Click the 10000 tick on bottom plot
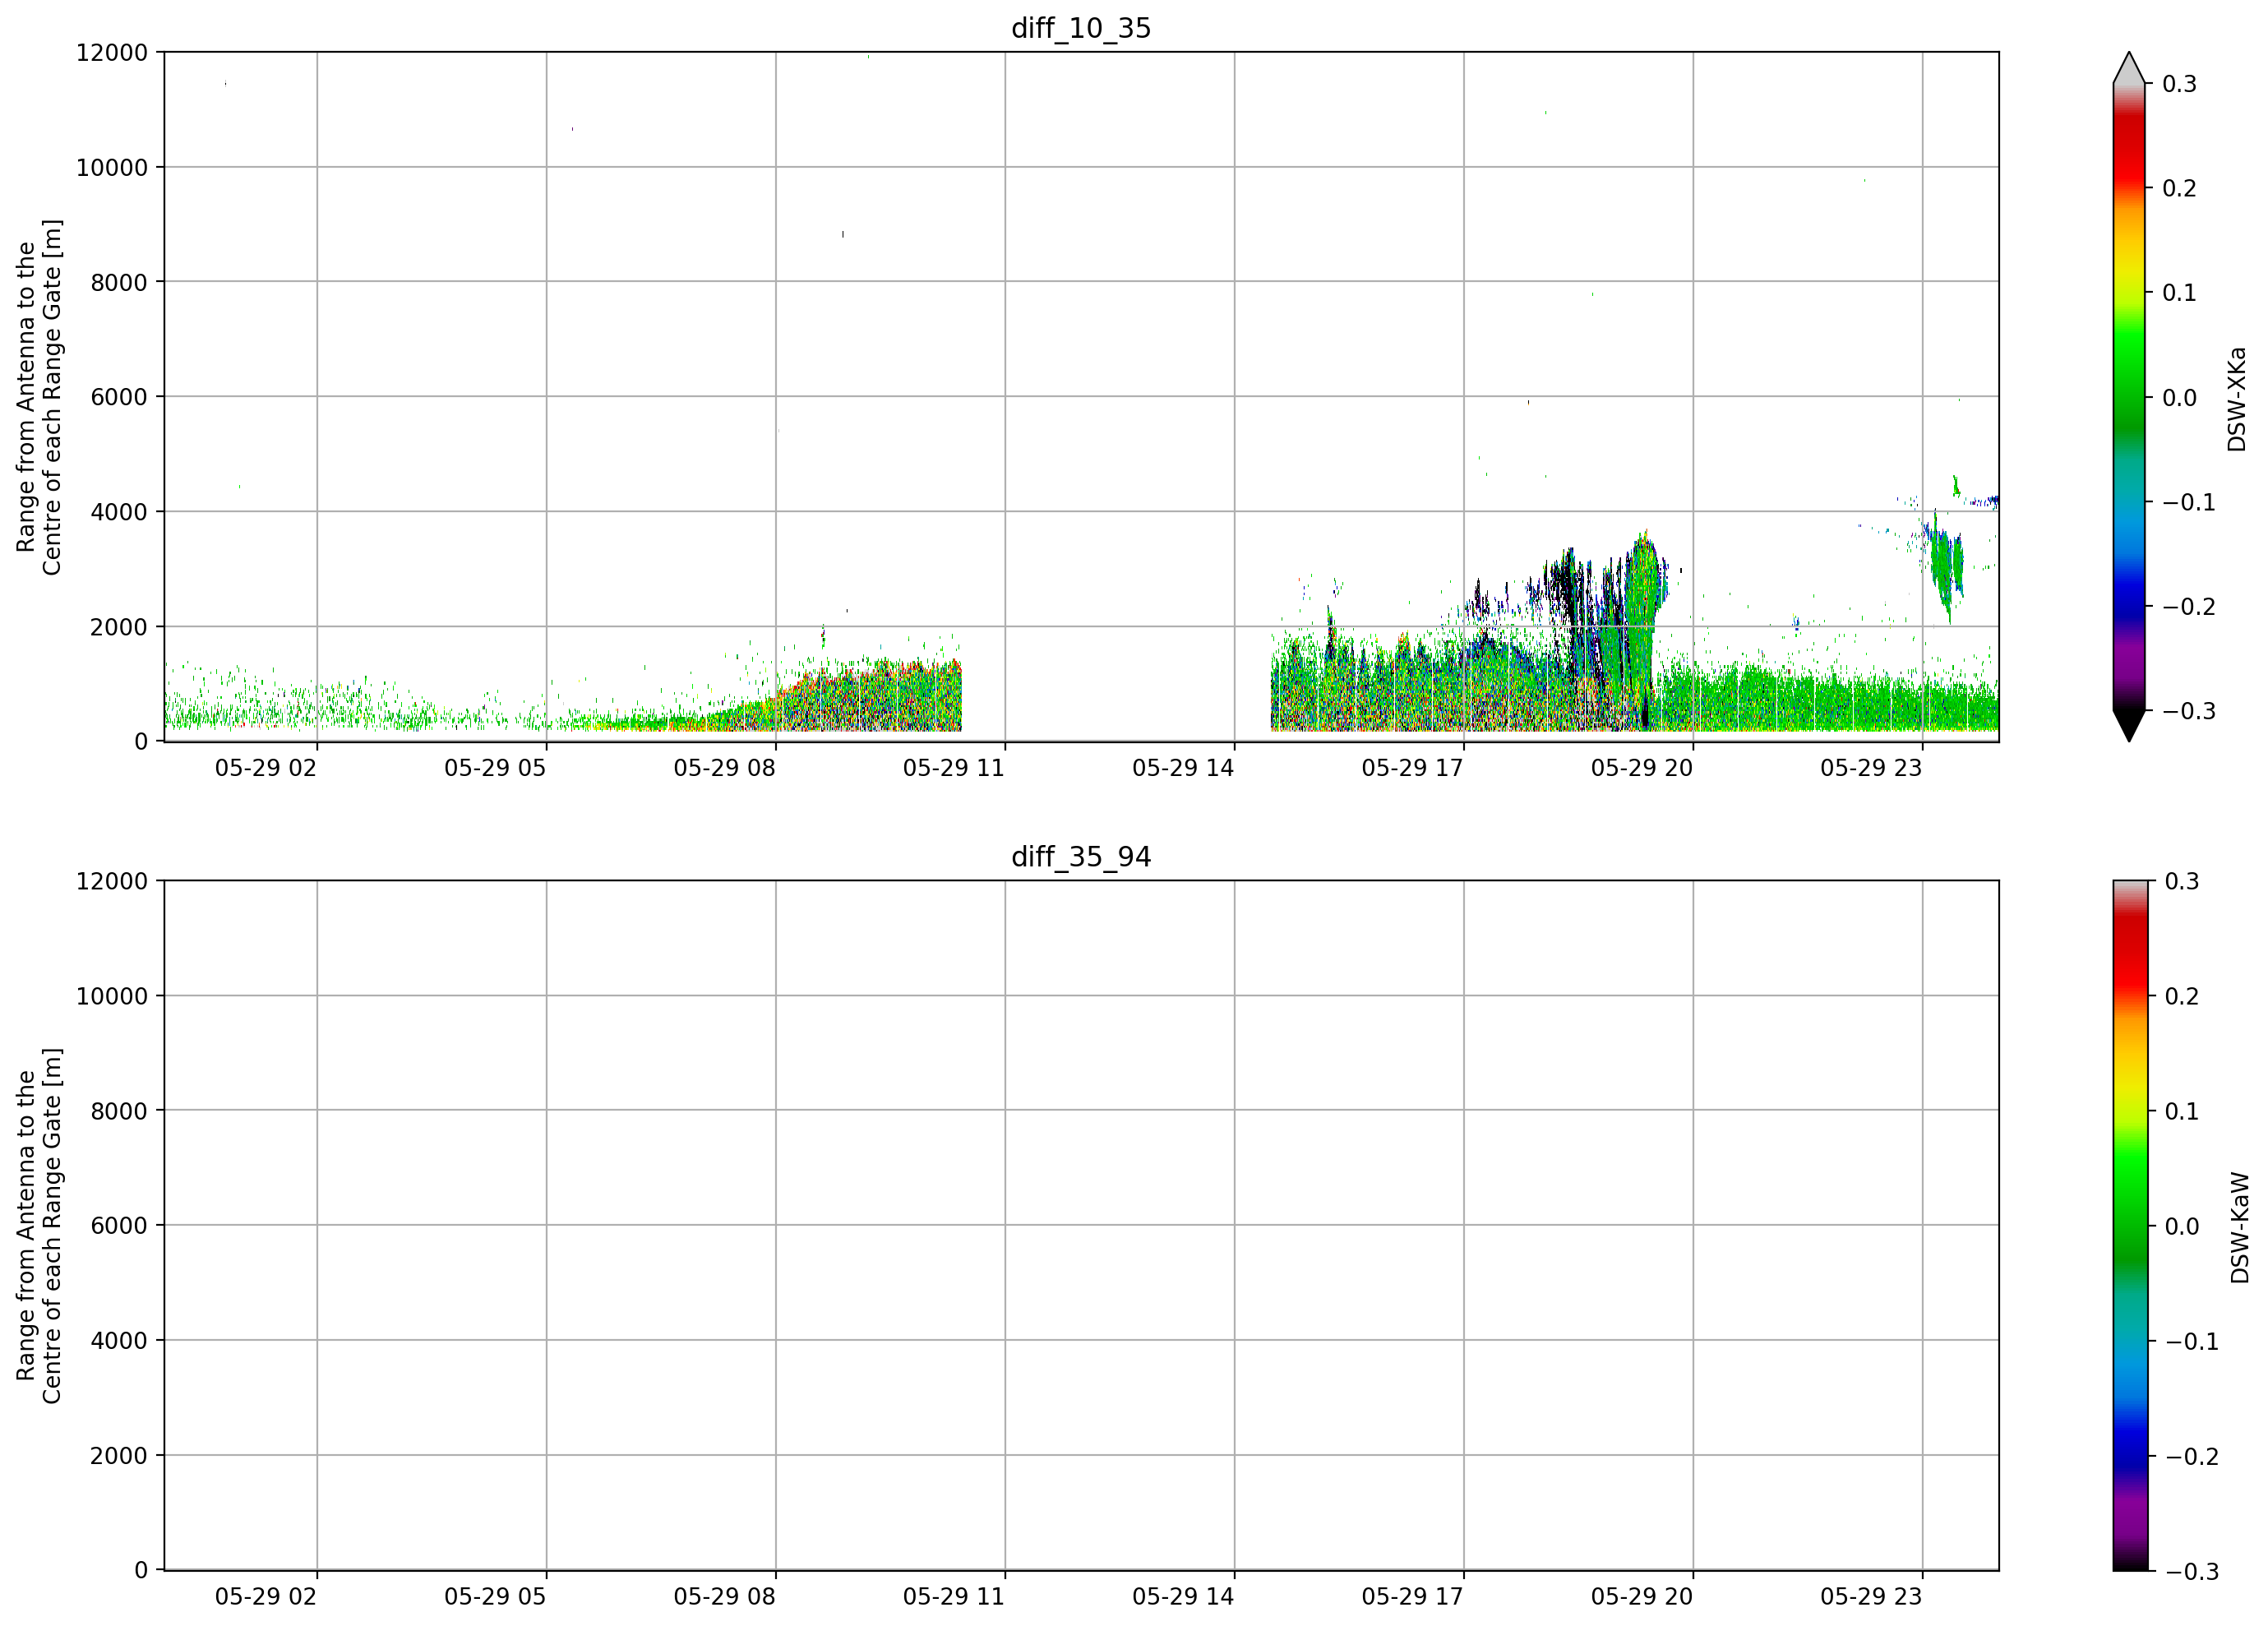This screenshot has width=2268, height=1626. [112, 996]
